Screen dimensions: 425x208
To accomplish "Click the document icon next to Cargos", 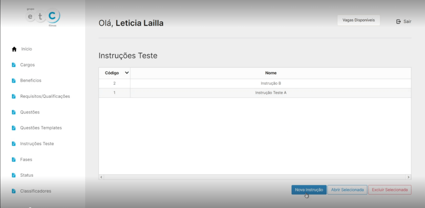I will coord(14,65).
